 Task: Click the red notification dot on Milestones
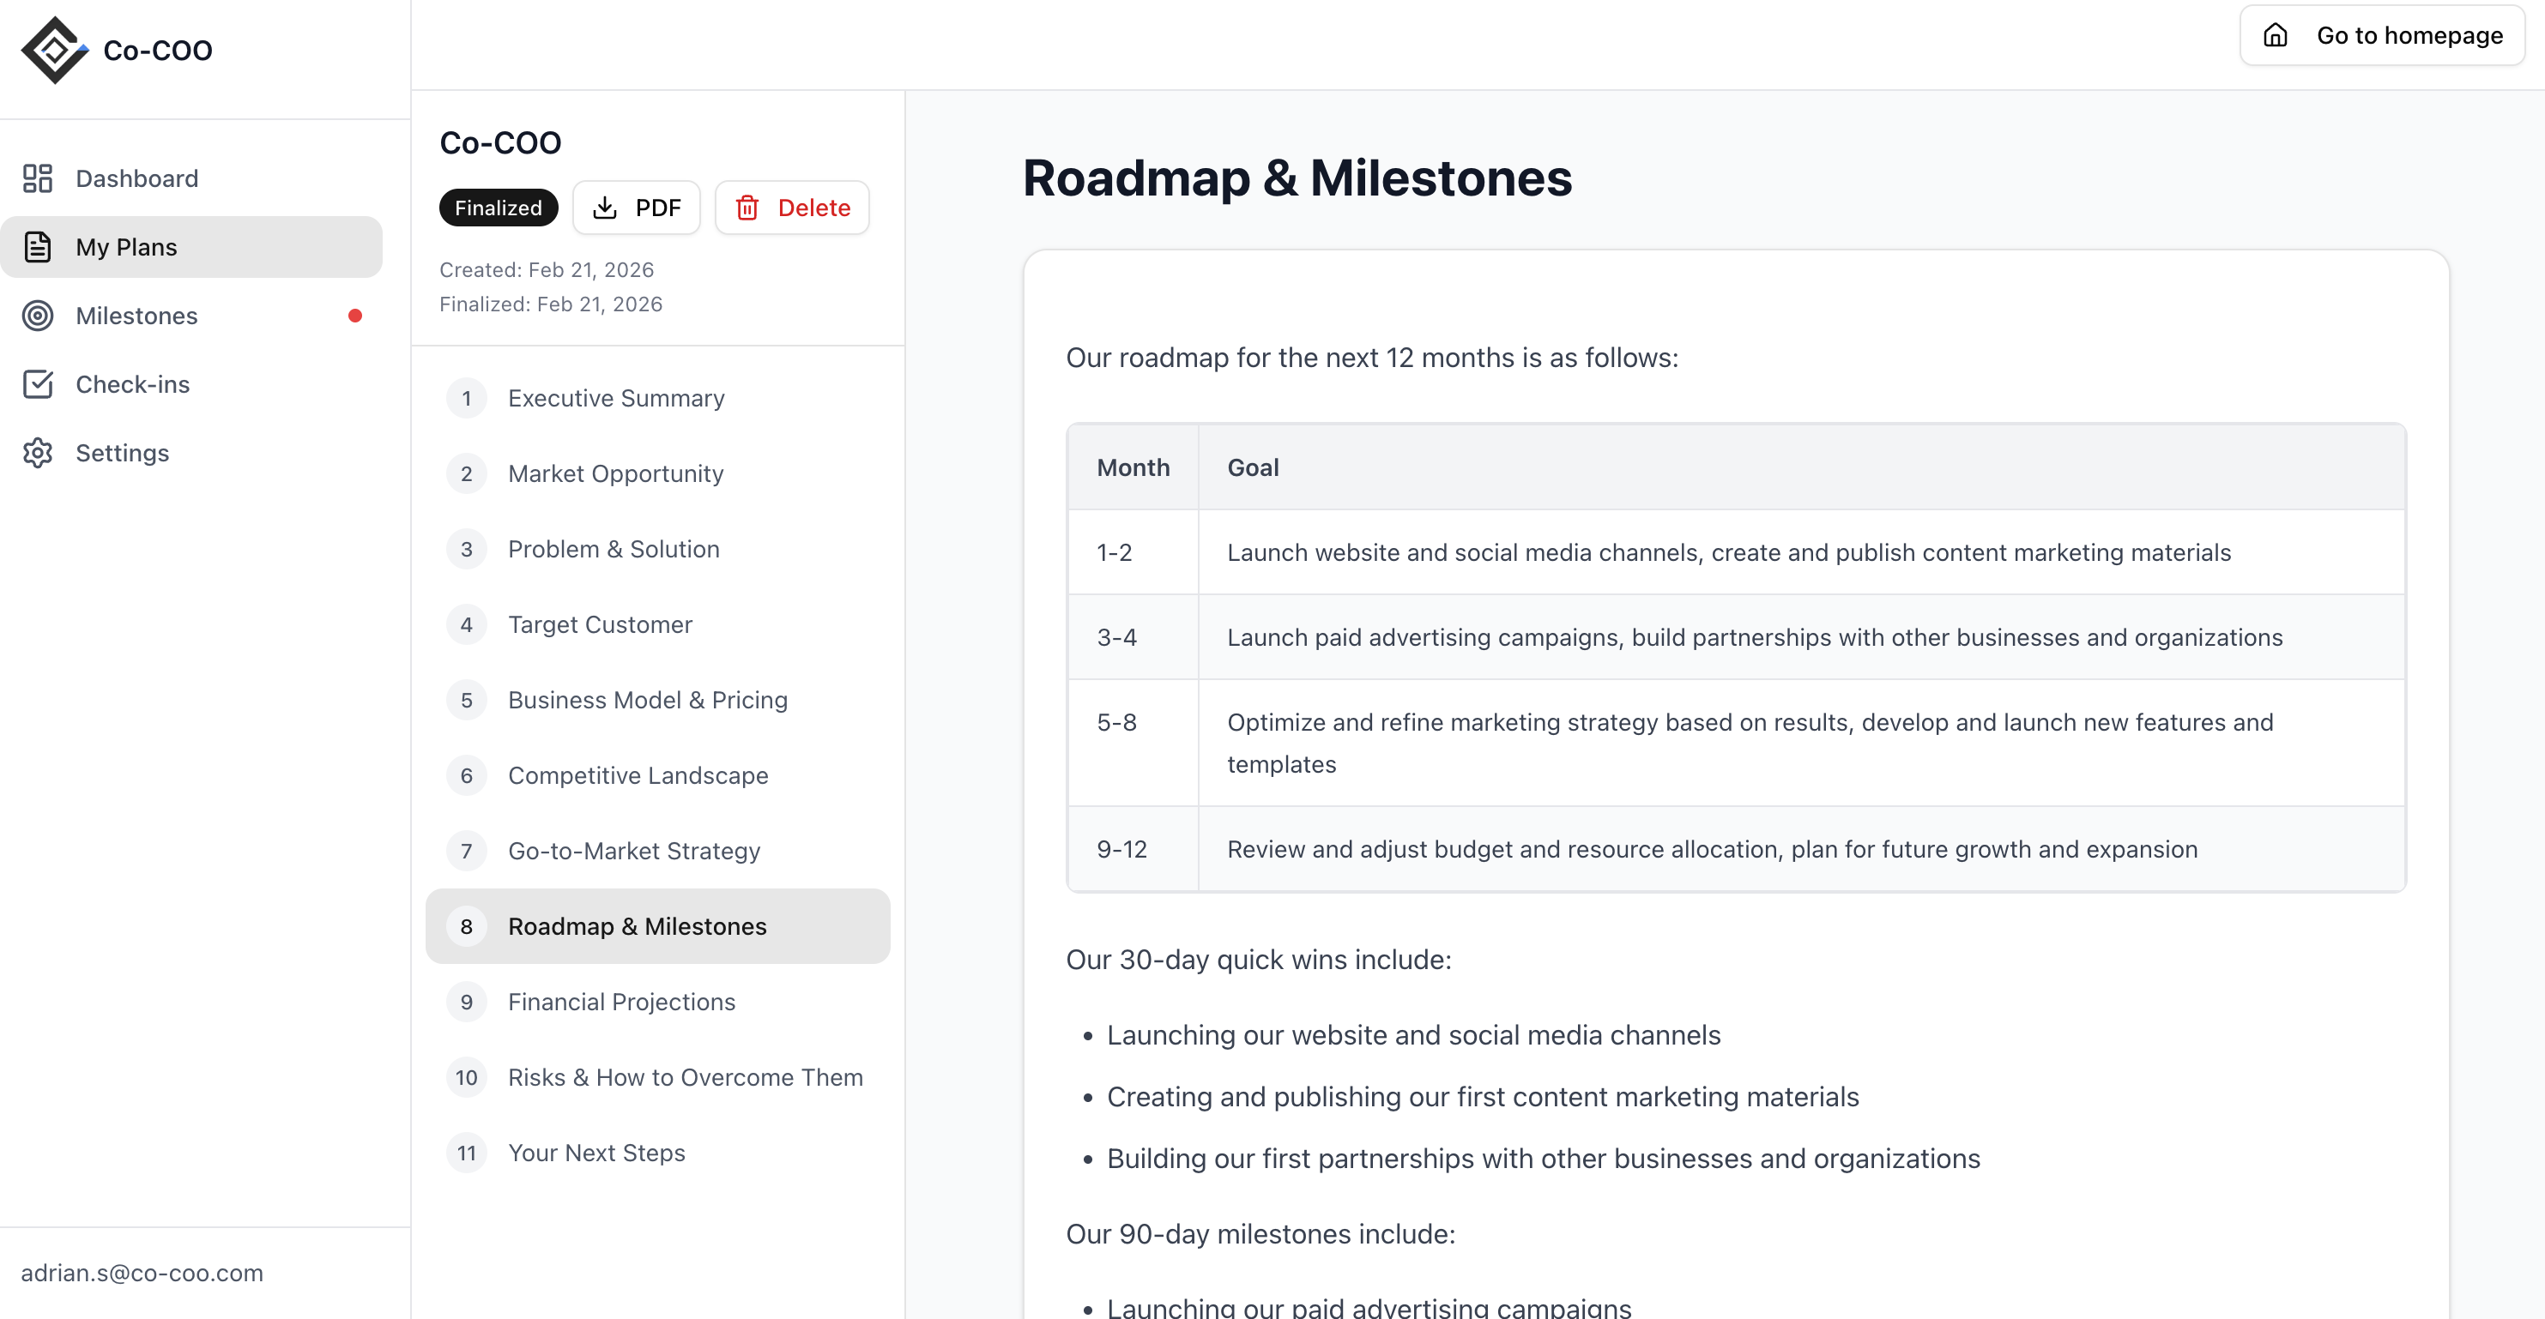pos(356,316)
